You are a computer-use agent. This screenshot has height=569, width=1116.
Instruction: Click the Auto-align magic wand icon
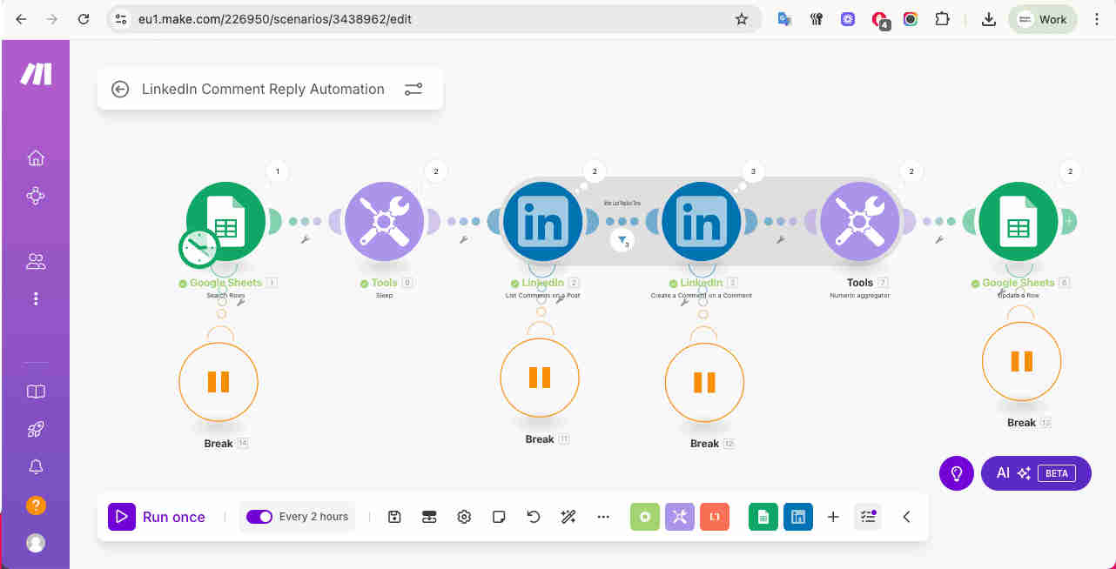tap(568, 517)
